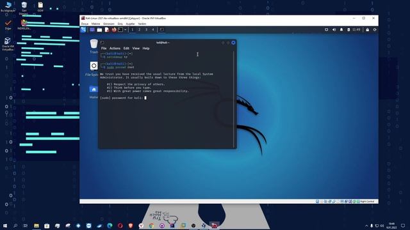Open Microsoft Store from the taskbar
This screenshot has height=230, width=410.
tap(47, 226)
